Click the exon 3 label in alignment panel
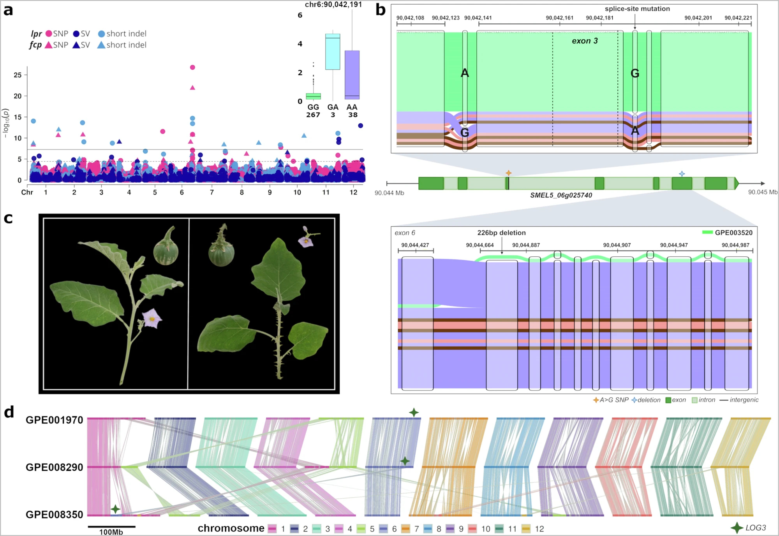 pos(584,41)
